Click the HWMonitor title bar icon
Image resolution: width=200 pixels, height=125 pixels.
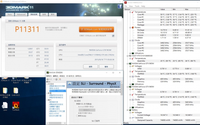pyautogui.click(x=126, y=3)
